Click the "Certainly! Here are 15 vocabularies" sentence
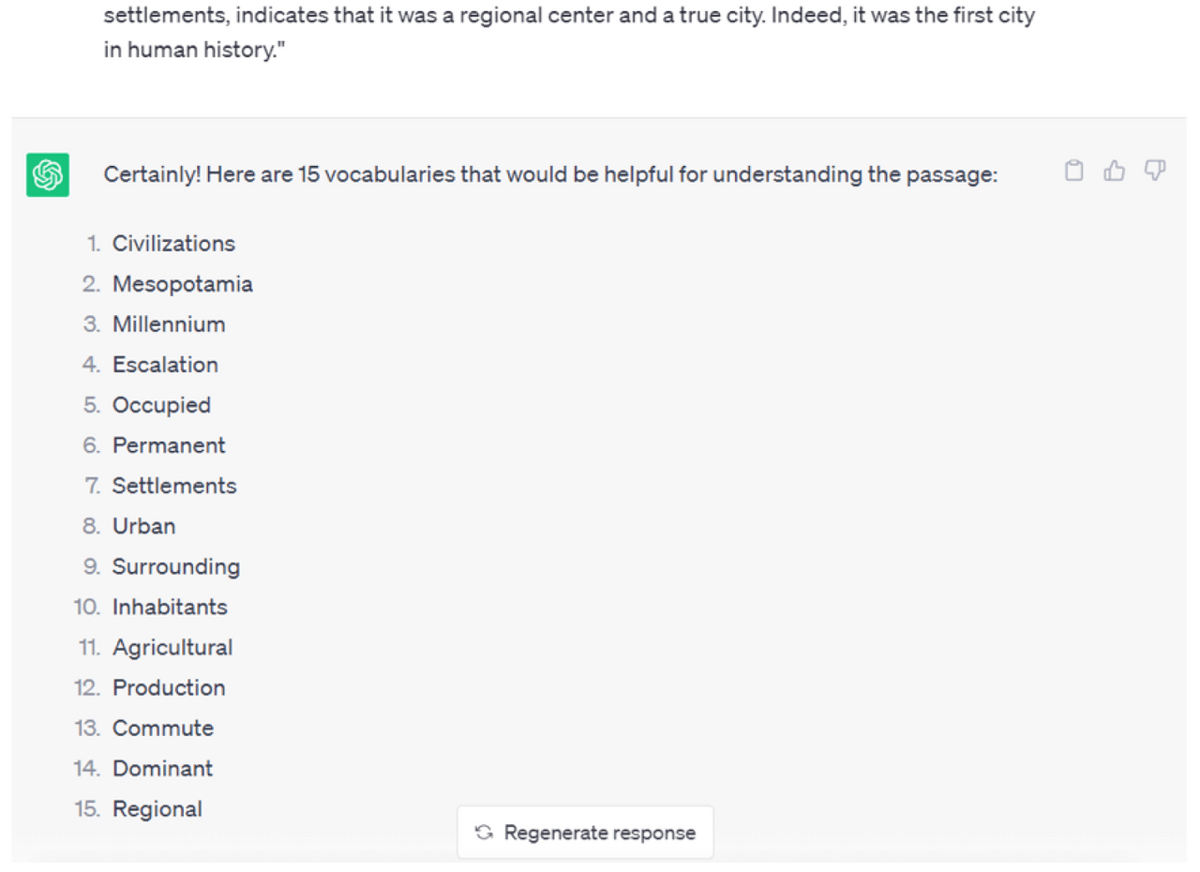Viewport: 1200px width, 872px height. [x=551, y=175]
